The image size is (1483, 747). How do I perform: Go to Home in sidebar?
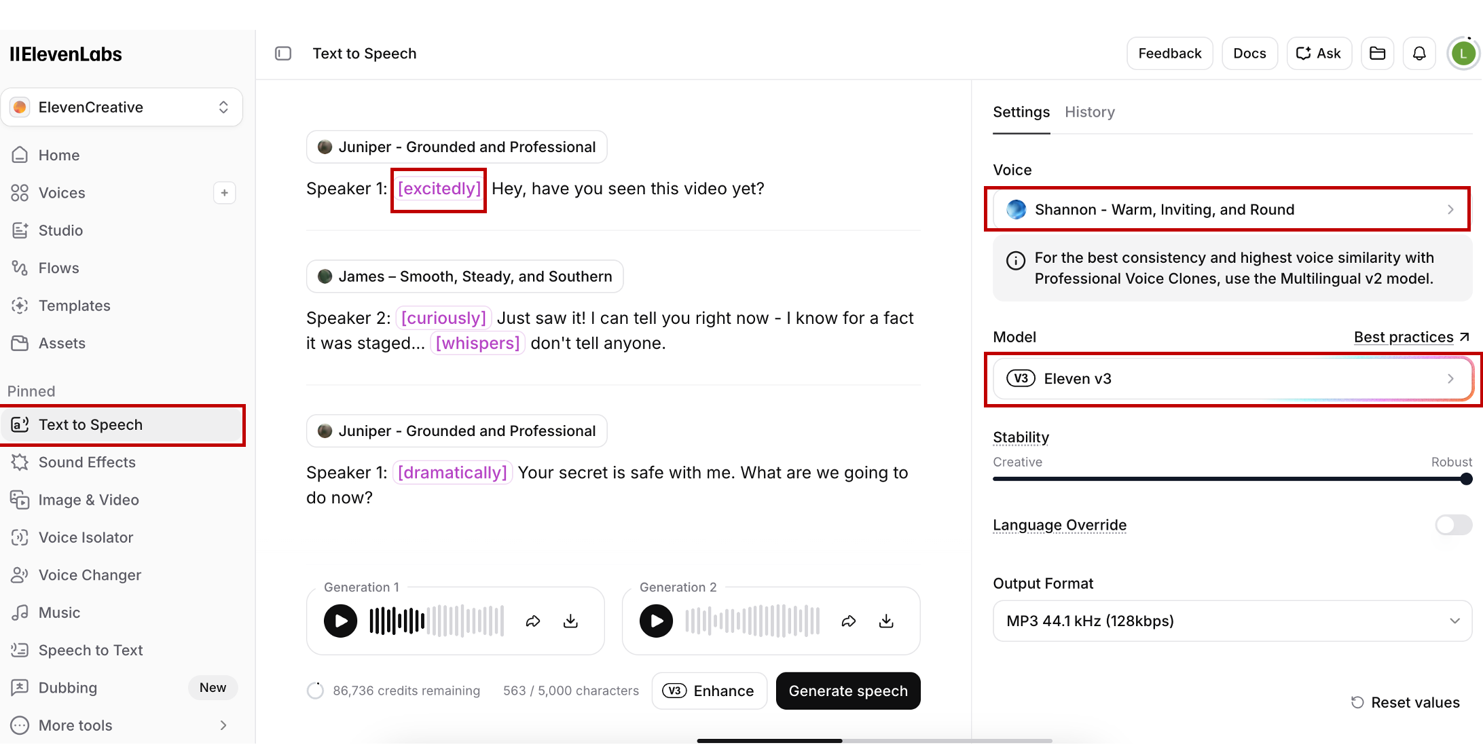tap(122, 156)
